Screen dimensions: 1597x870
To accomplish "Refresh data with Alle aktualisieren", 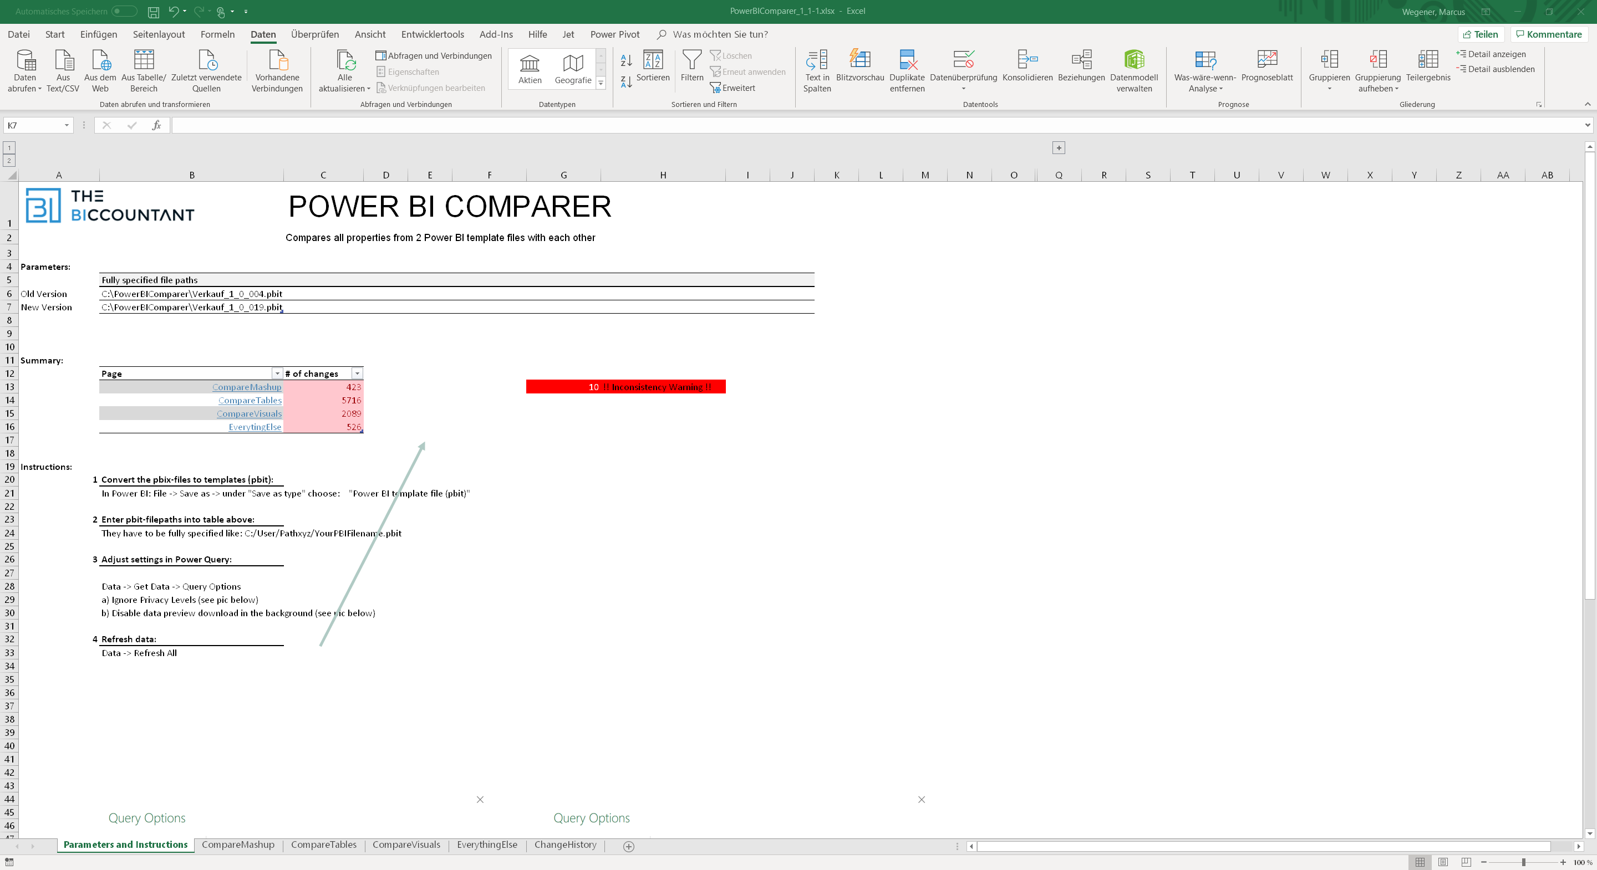I will click(345, 71).
